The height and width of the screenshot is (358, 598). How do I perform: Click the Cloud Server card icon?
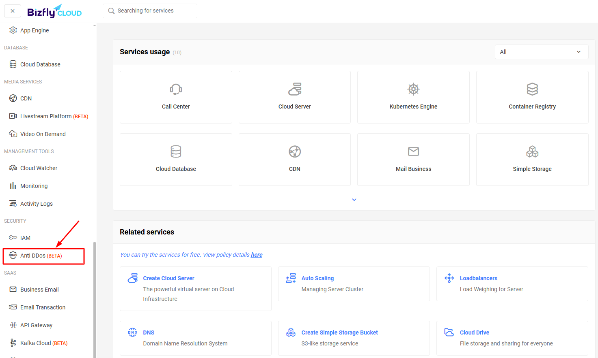pyautogui.click(x=295, y=89)
